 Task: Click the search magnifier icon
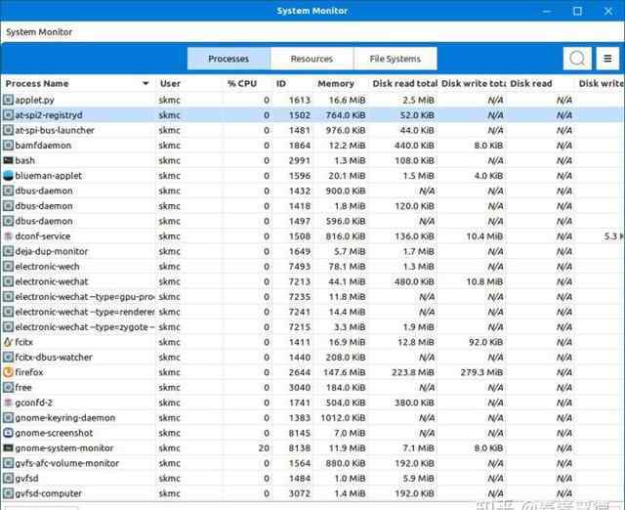click(578, 59)
